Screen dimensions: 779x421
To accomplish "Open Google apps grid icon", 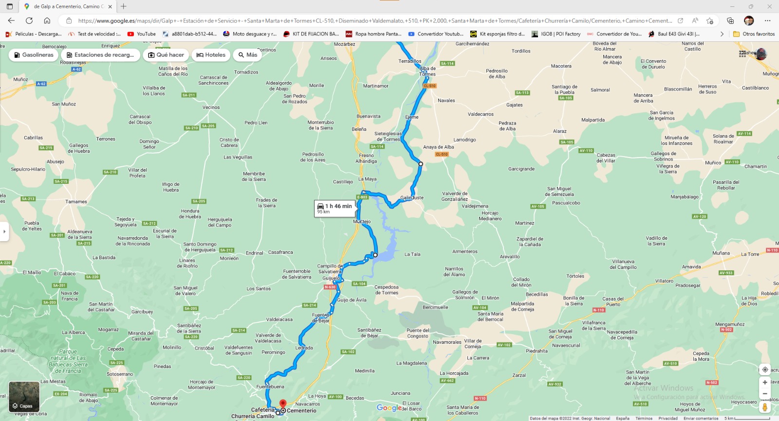I will (742, 53).
